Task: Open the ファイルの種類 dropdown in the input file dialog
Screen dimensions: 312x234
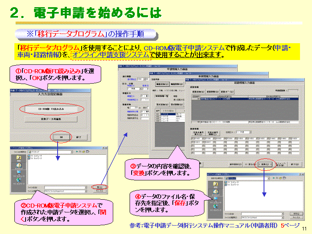Action: (86, 191)
